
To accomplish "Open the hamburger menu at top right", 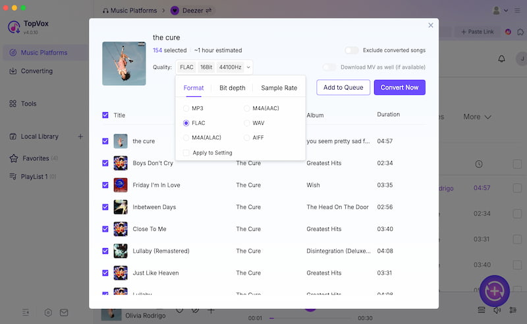I will pyautogui.click(x=517, y=11).
